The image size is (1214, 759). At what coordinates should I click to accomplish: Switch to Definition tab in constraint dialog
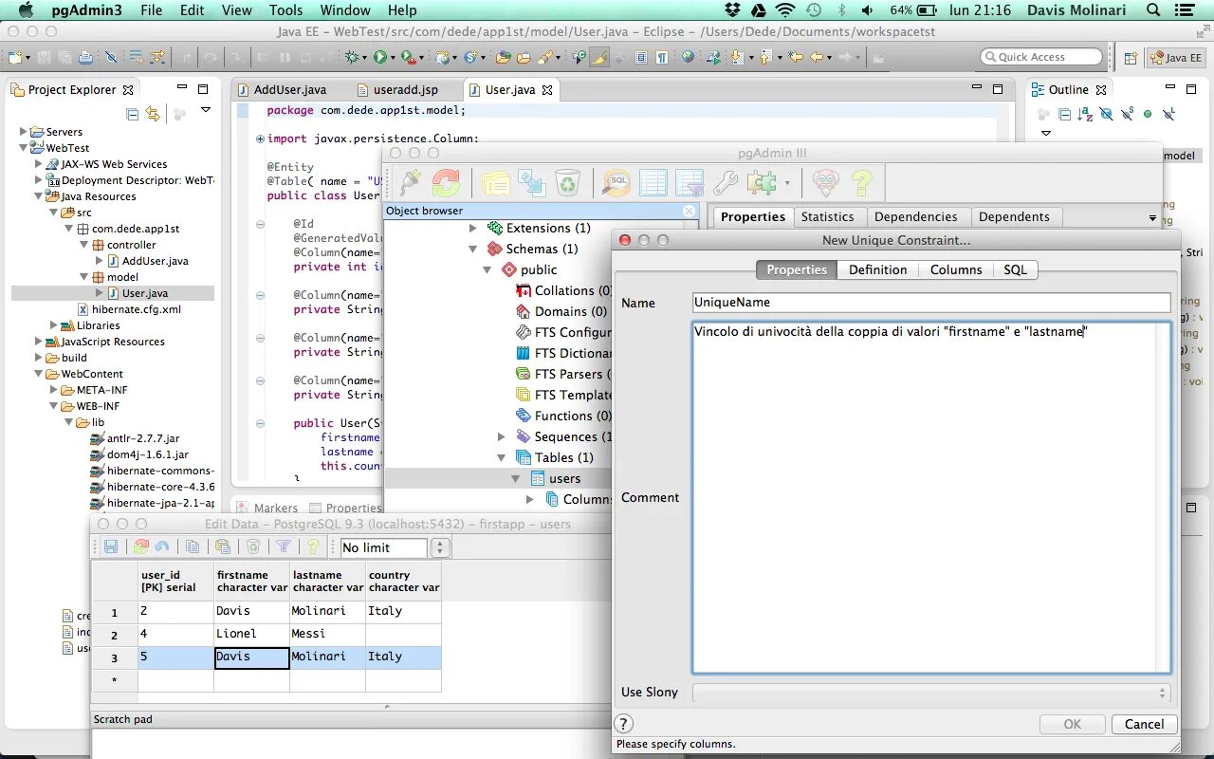pos(877,269)
